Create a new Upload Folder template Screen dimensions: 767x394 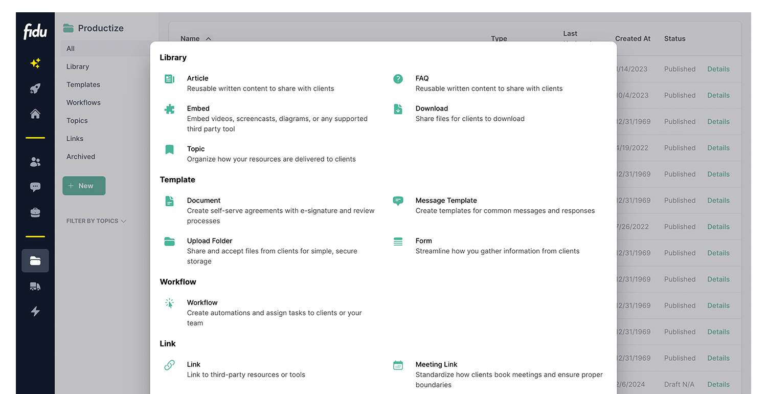(210, 241)
